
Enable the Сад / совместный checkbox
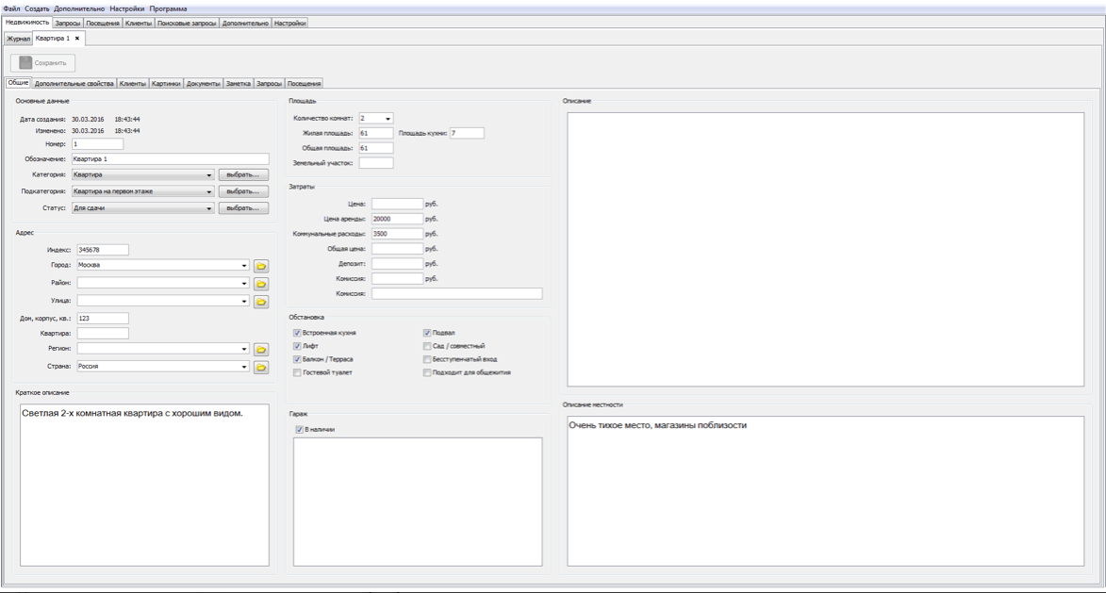tap(427, 346)
